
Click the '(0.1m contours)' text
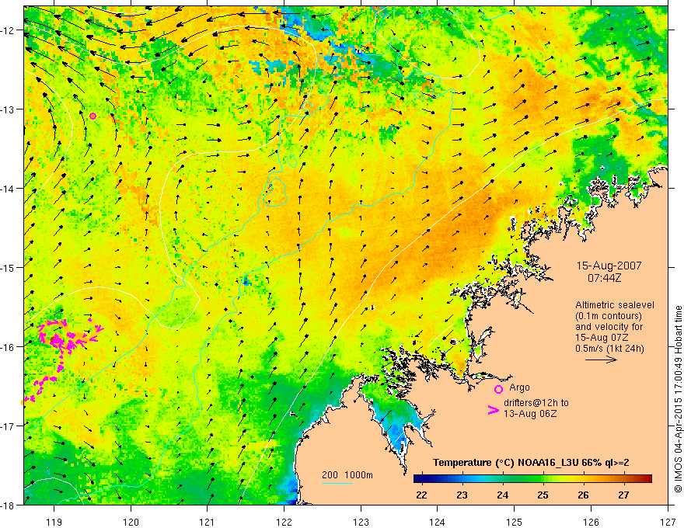(x=609, y=316)
